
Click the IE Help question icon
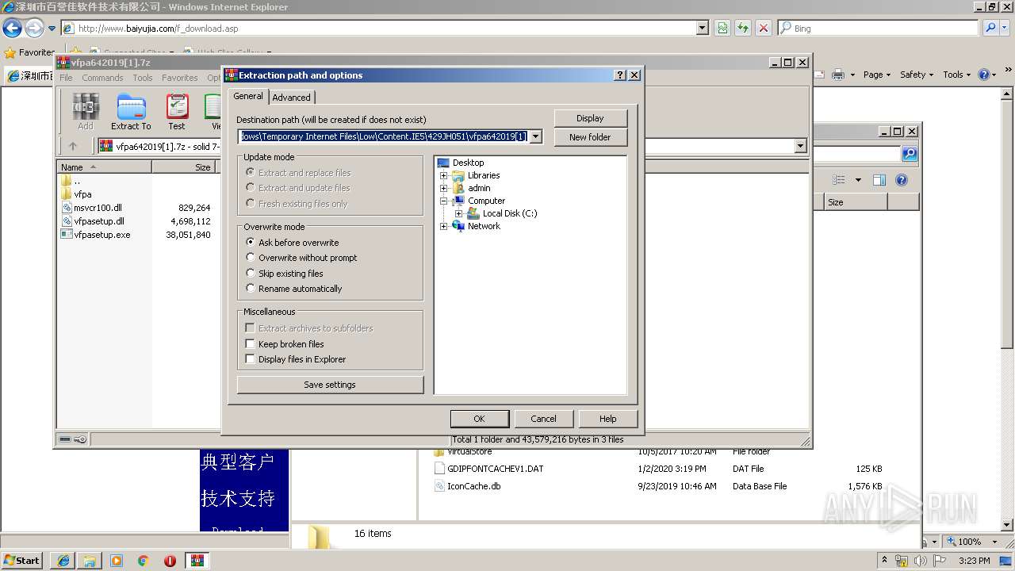pos(983,75)
